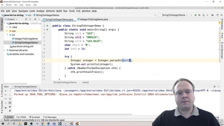Image resolution: width=224 pixels, height=126 pixels.
Task: Click the Run button in the top toolbar
Action: pyautogui.click(x=191, y=15)
